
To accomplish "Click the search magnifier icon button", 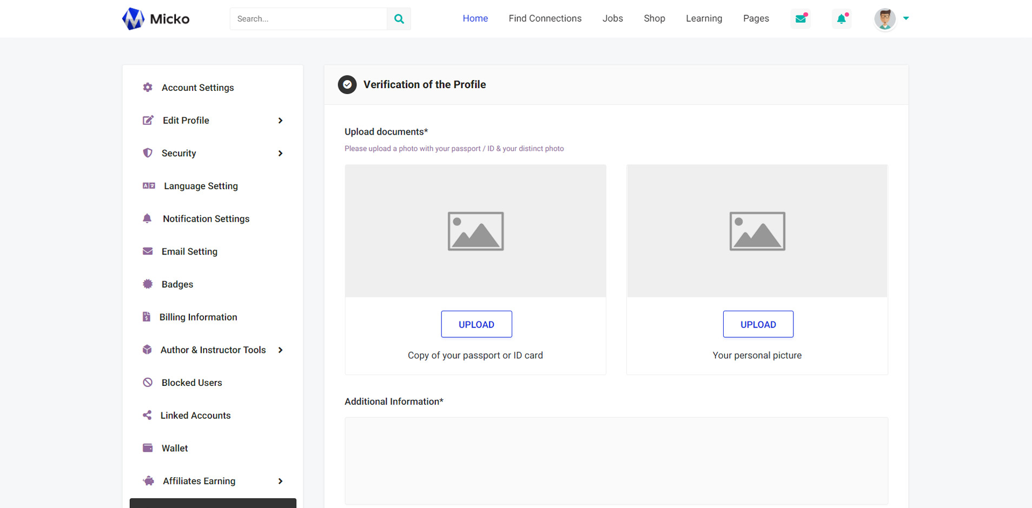I will pyautogui.click(x=399, y=19).
